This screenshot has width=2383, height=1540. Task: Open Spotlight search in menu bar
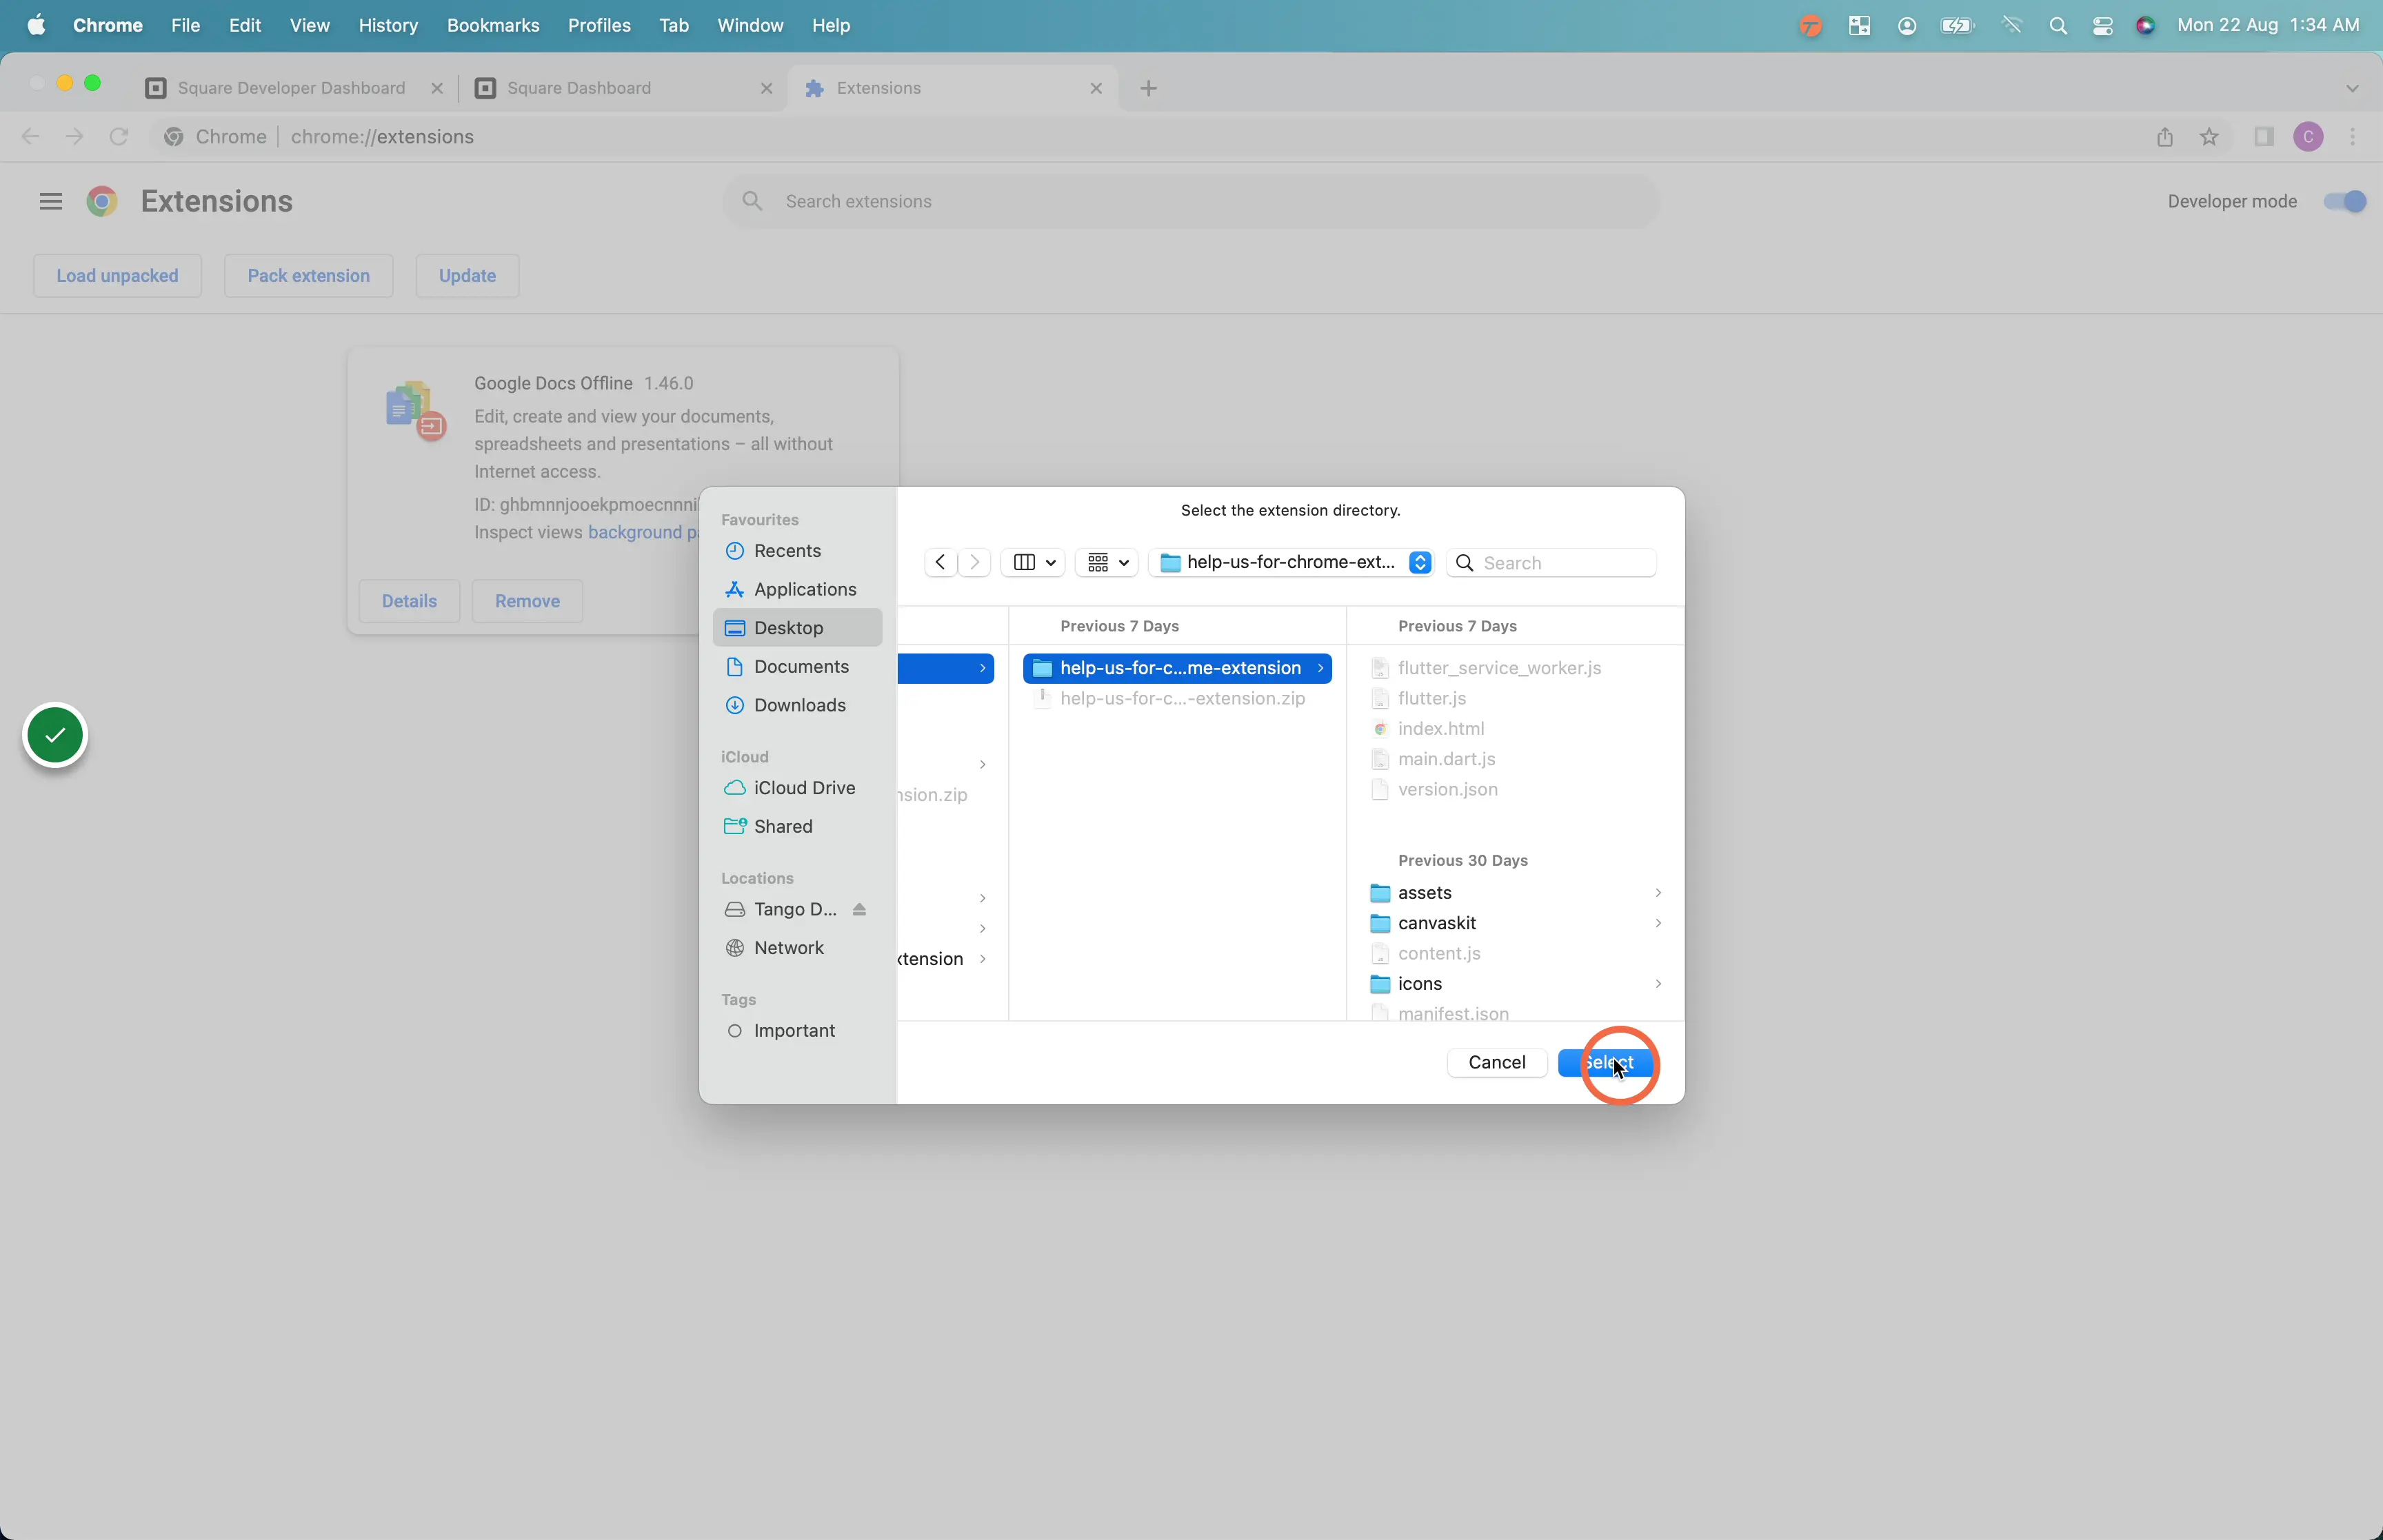[2057, 26]
